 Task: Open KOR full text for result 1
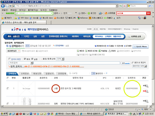pyautogui.click(x=146, y=86)
